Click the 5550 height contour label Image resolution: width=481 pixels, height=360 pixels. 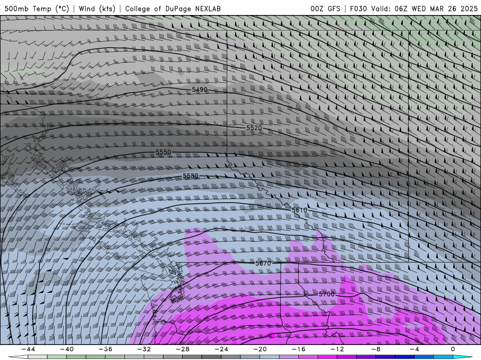pos(163,152)
